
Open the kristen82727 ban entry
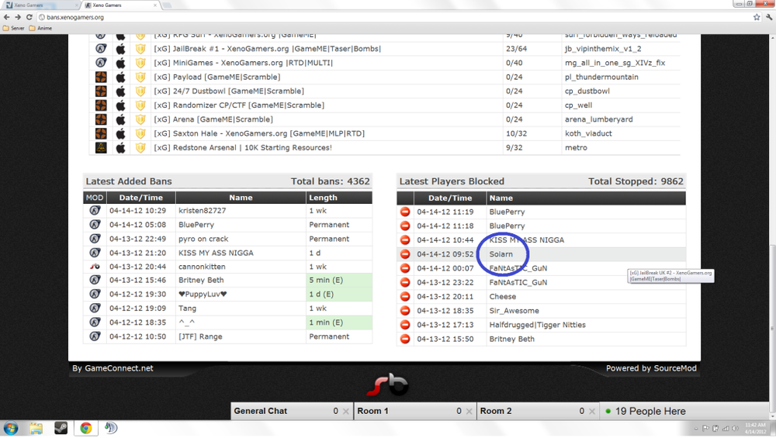(227, 211)
